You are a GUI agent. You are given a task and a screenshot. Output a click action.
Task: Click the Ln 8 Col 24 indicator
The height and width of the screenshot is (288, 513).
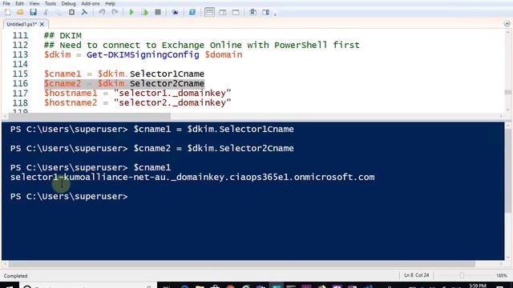(x=417, y=275)
